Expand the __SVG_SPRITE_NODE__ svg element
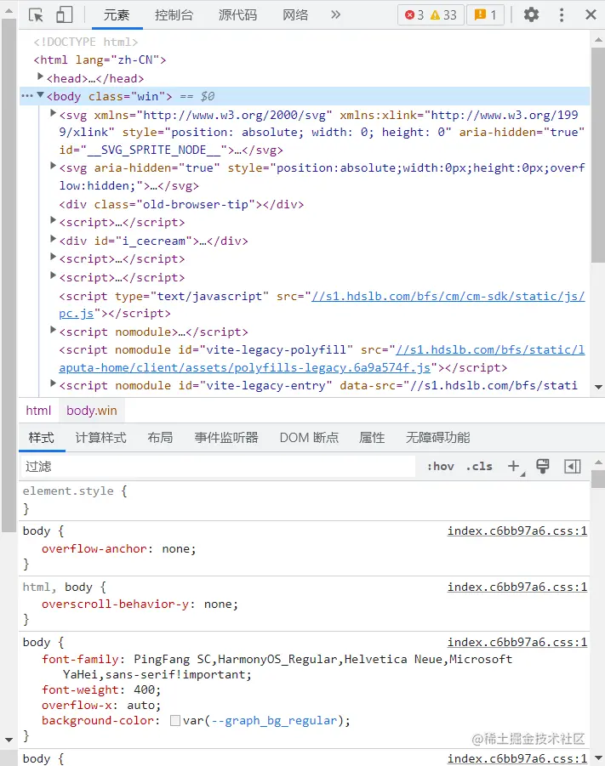Viewport: 605px width, 766px height. pyautogui.click(x=54, y=113)
